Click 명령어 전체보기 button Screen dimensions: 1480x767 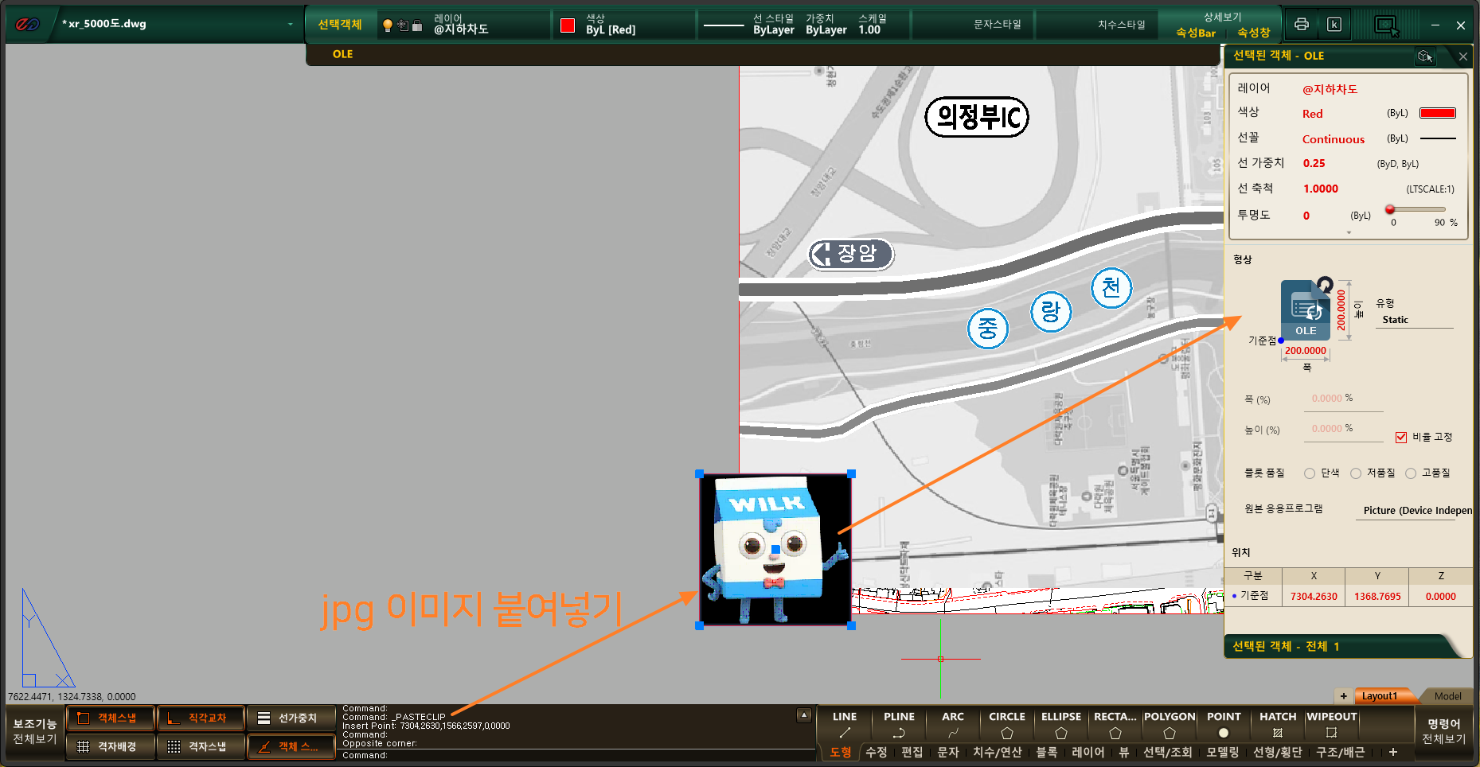tap(1444, 731)
